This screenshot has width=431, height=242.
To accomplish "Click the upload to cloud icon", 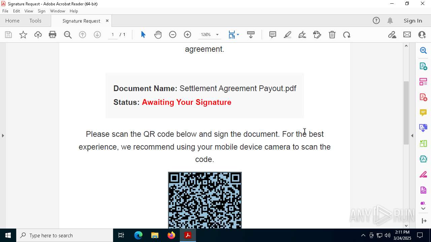I will (38, 35).
